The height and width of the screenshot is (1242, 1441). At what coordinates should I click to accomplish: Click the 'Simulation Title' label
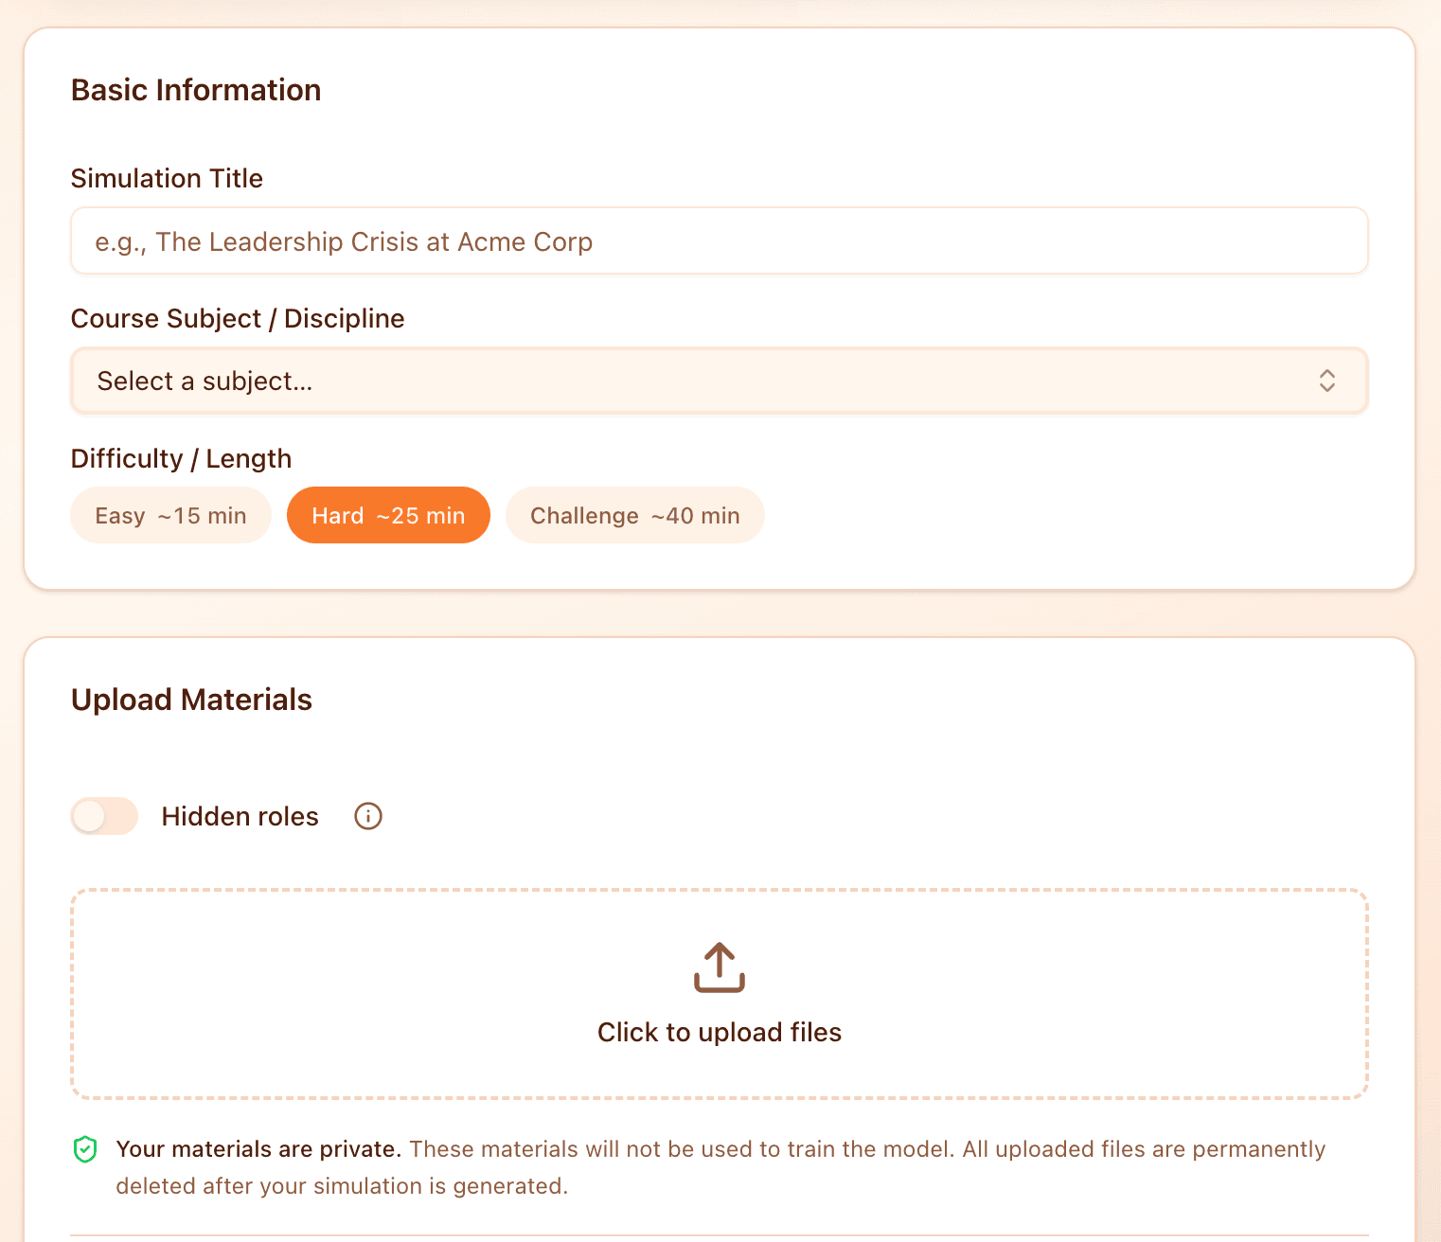click(167, 178)
